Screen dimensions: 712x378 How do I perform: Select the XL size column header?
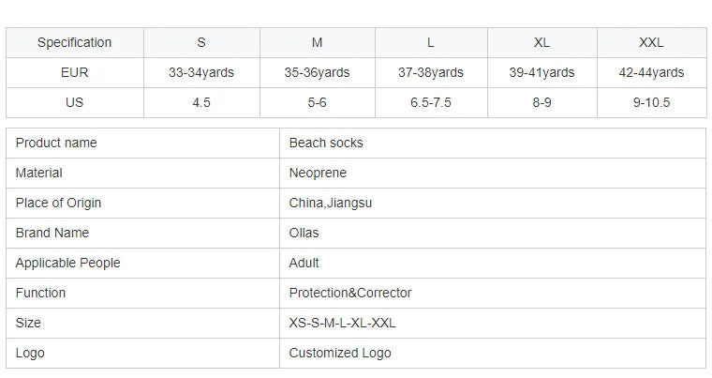[x=541, y=42]
